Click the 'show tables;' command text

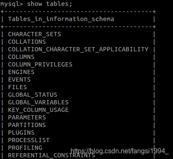point(49,4)
